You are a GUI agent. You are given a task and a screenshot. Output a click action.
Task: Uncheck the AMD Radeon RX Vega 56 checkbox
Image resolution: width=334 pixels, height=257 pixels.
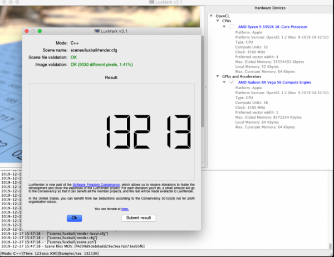(232, 82)
